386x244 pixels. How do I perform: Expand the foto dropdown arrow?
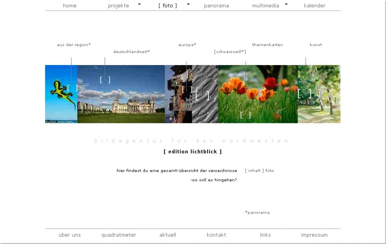(188, 4)
